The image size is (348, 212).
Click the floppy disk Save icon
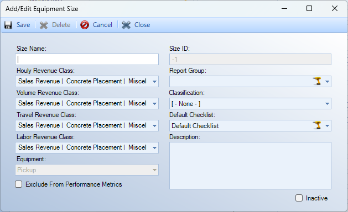(x=8, y=25)
